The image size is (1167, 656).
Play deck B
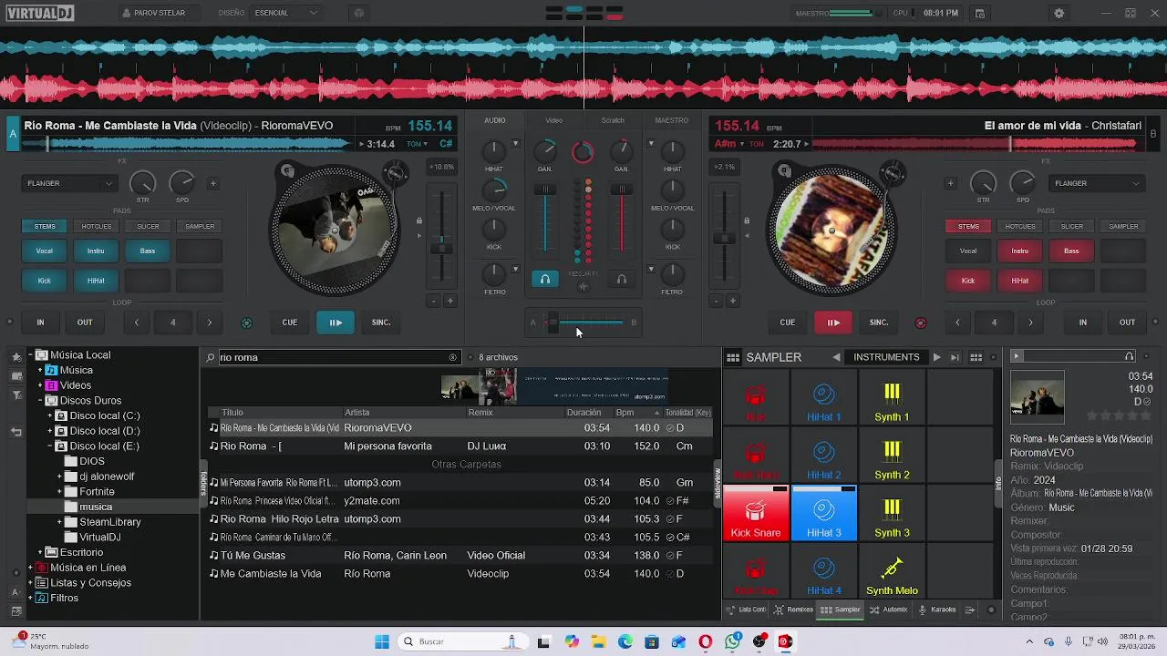(x=833, y=322)
